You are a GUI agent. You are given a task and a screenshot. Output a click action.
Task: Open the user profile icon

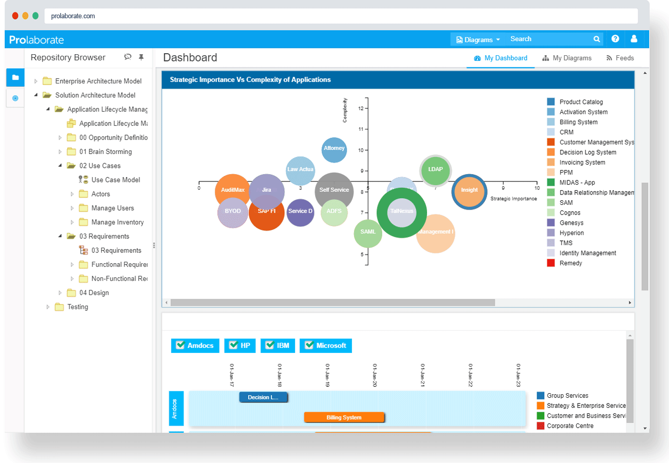pos(634,39)
